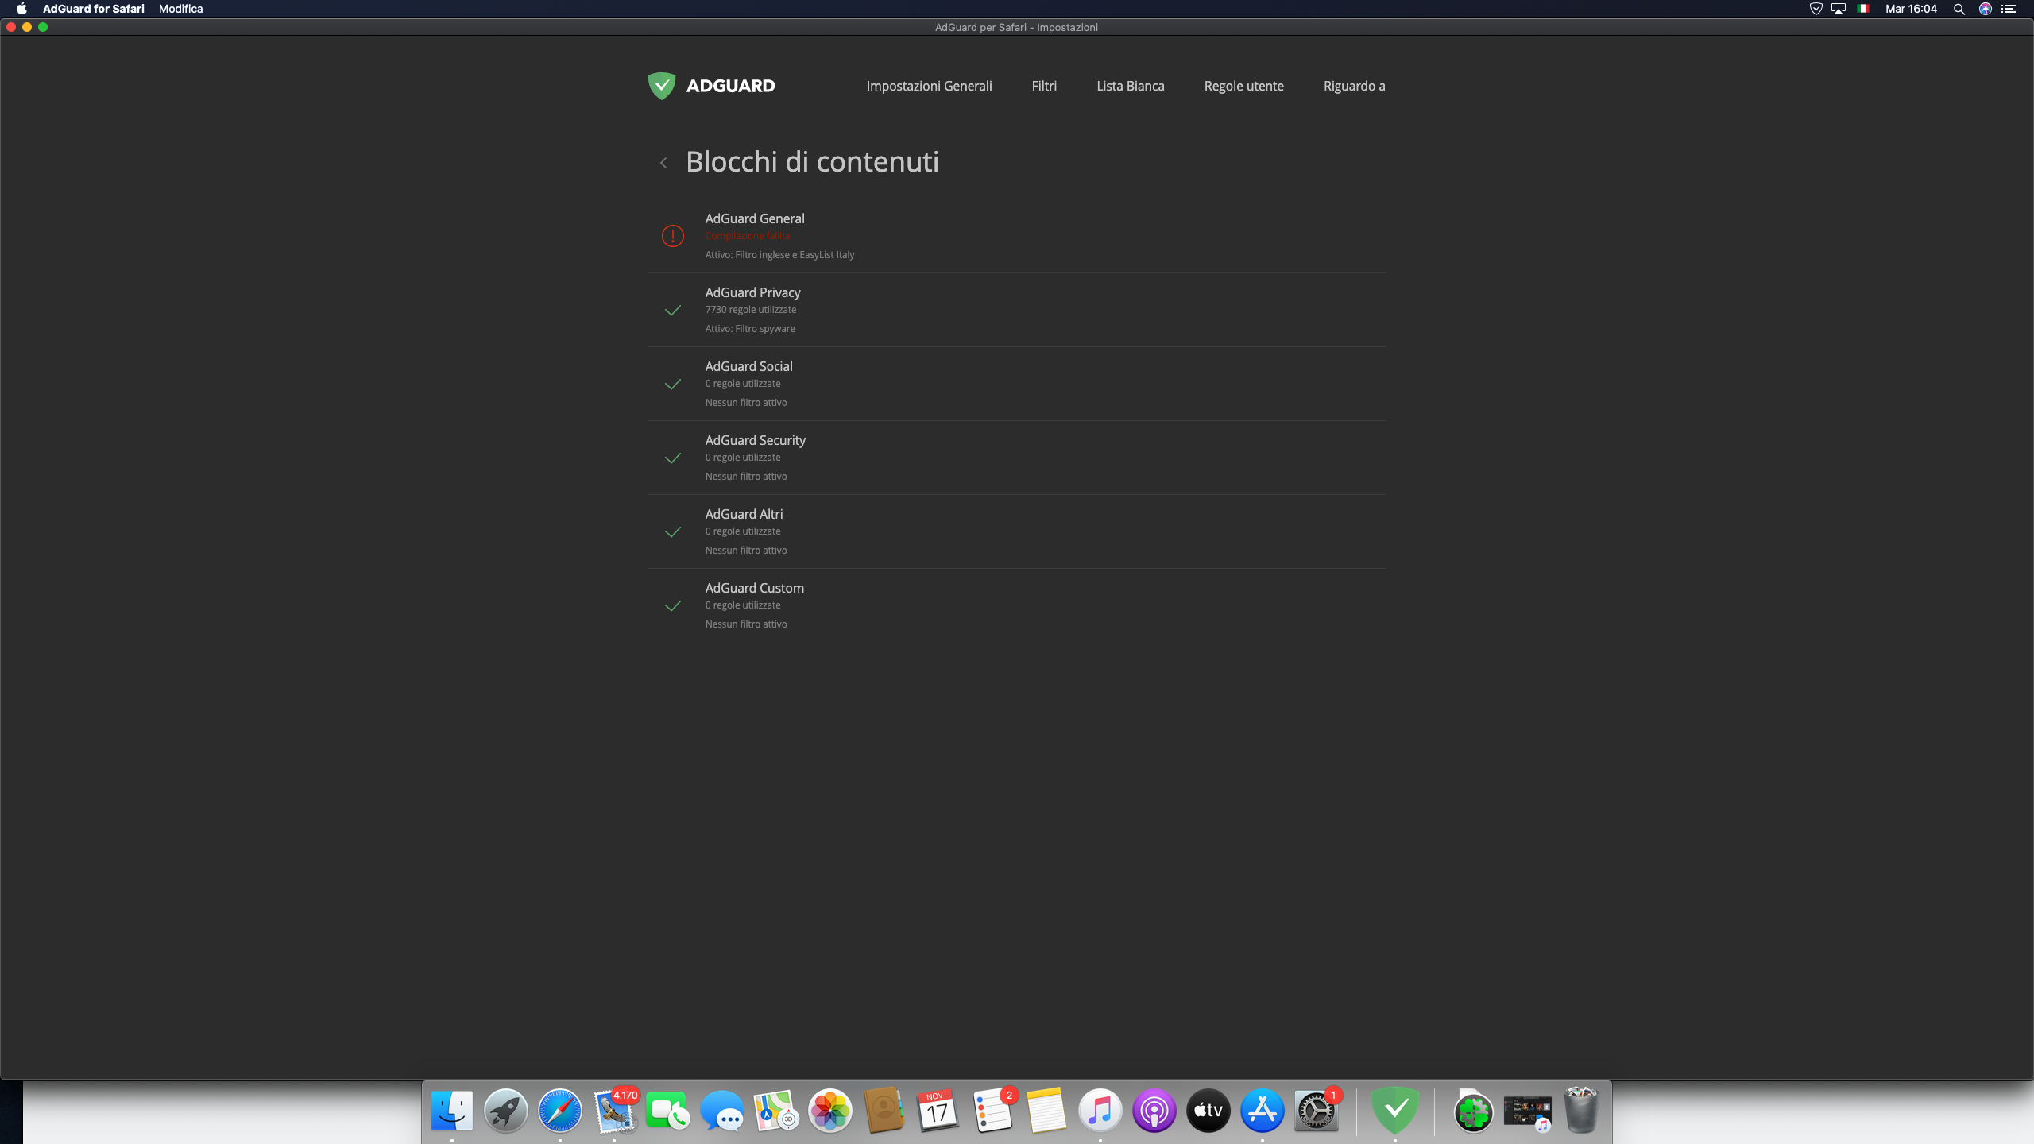Click the AdGuard shield icon in the menu bar
This screenshot has height=1144, width=2034.
(1816, 9)
